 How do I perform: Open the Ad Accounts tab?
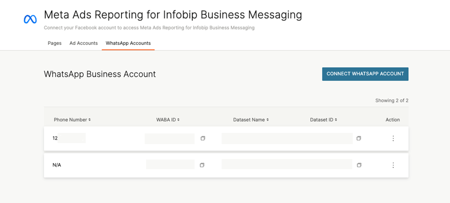tap(84, 43)
